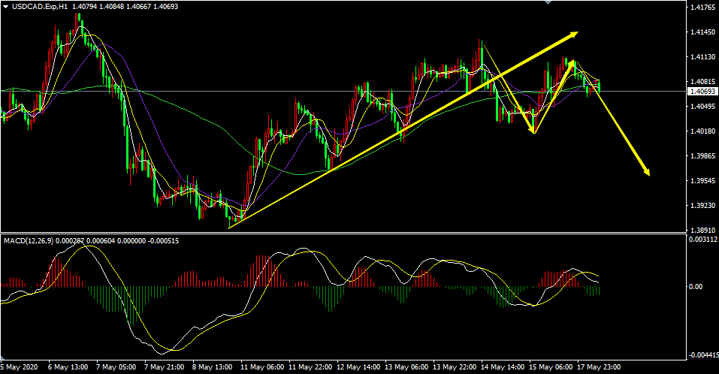
Task: Click MACD scale label 0.003112
Action: [702, 239]
